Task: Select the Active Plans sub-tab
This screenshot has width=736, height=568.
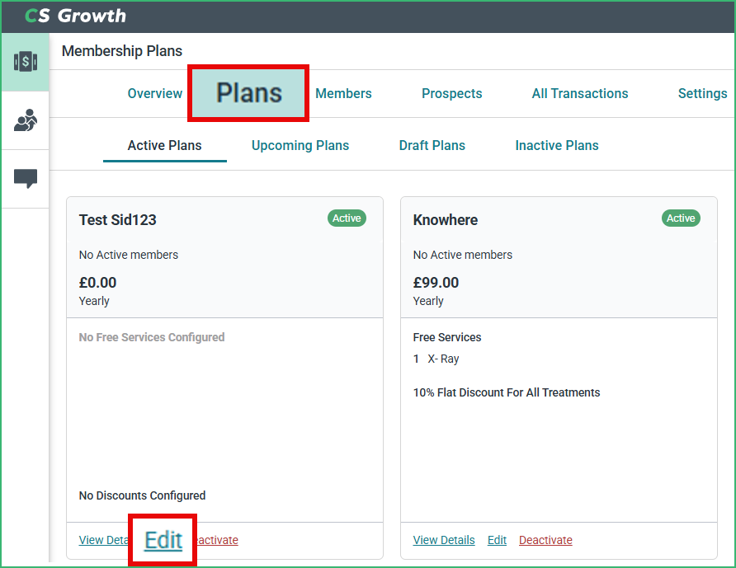Action: (164, 144)
